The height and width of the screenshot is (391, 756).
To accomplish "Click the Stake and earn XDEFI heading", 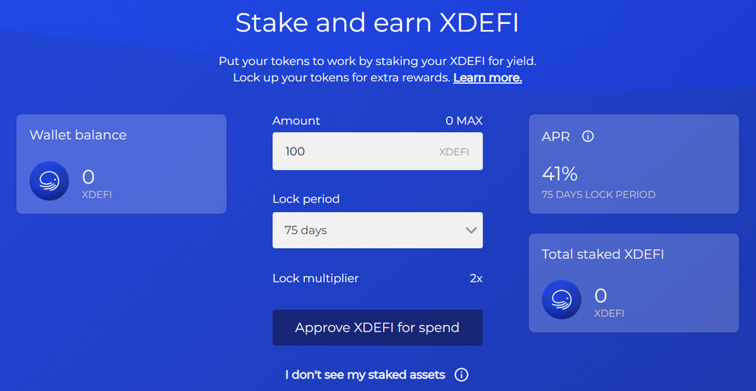I will pyautogui.click(x=377, y=23).
